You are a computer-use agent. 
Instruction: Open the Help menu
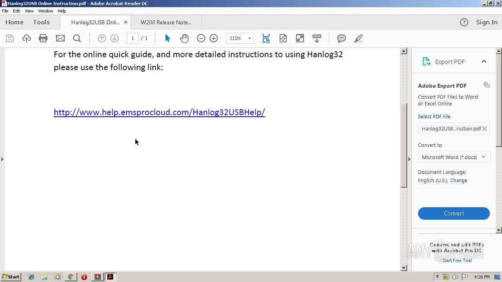point(62,11)
